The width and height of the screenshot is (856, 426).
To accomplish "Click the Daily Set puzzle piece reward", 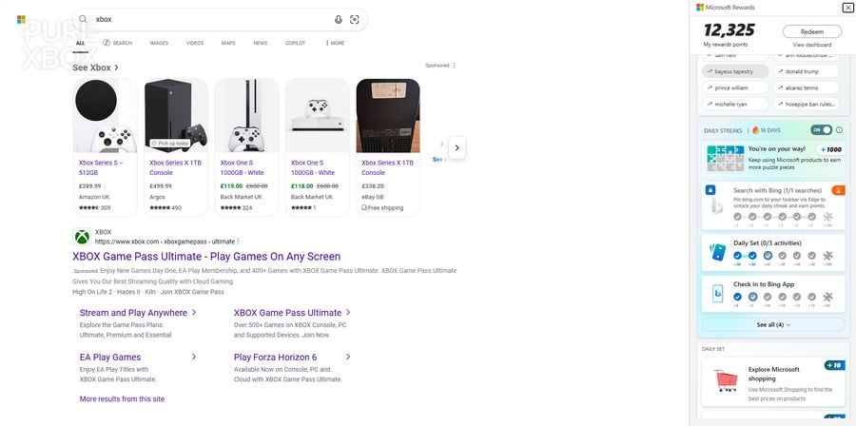I will point(827,255).
